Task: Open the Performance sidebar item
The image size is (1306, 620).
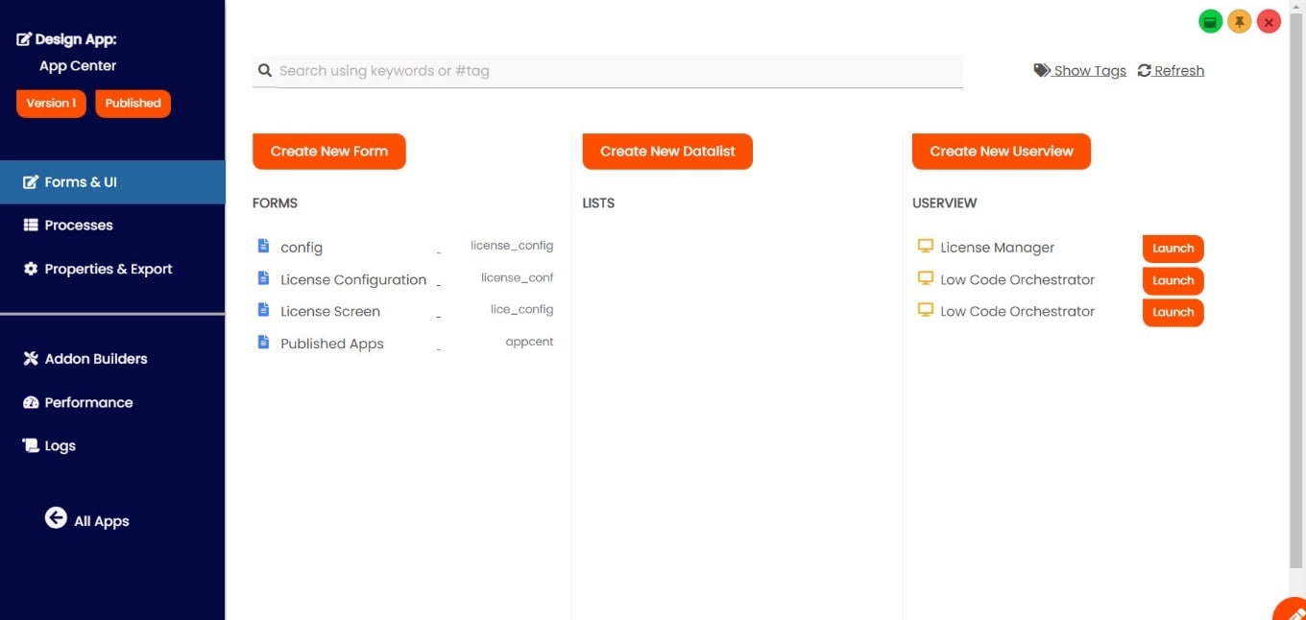Action: pos(88,403)
